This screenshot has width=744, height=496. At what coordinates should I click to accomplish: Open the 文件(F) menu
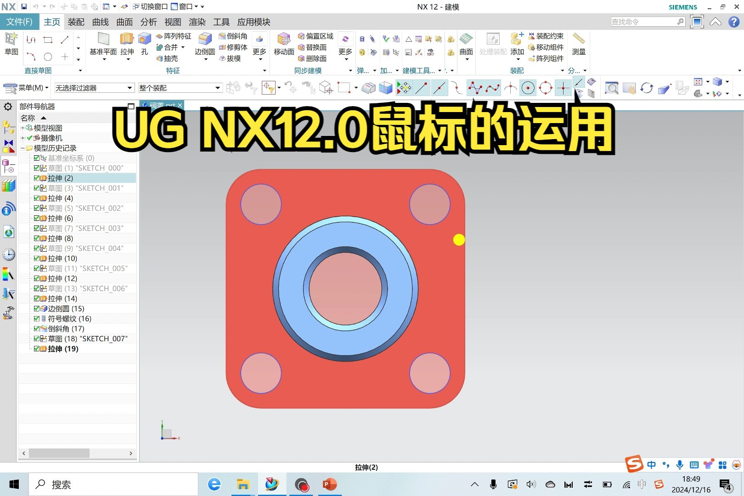[x=19, y=22]
